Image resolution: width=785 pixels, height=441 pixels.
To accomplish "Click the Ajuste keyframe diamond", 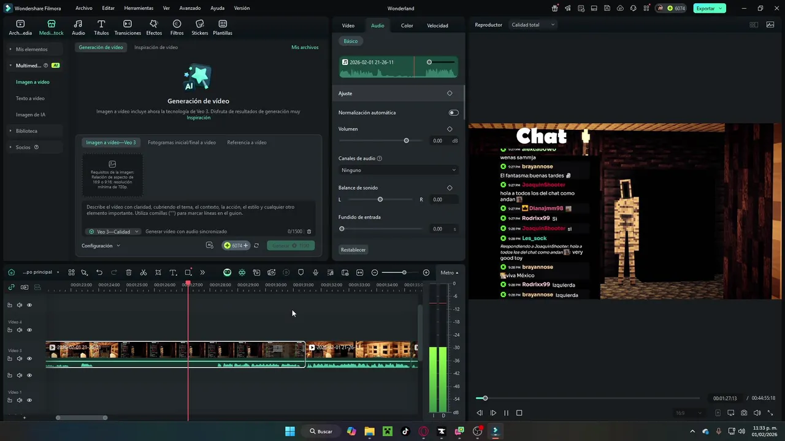I will [x=450, y=94].
